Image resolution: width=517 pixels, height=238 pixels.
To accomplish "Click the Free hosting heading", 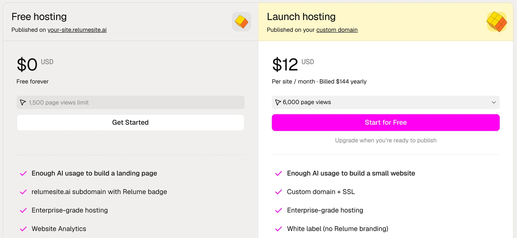I will (39, 16).
